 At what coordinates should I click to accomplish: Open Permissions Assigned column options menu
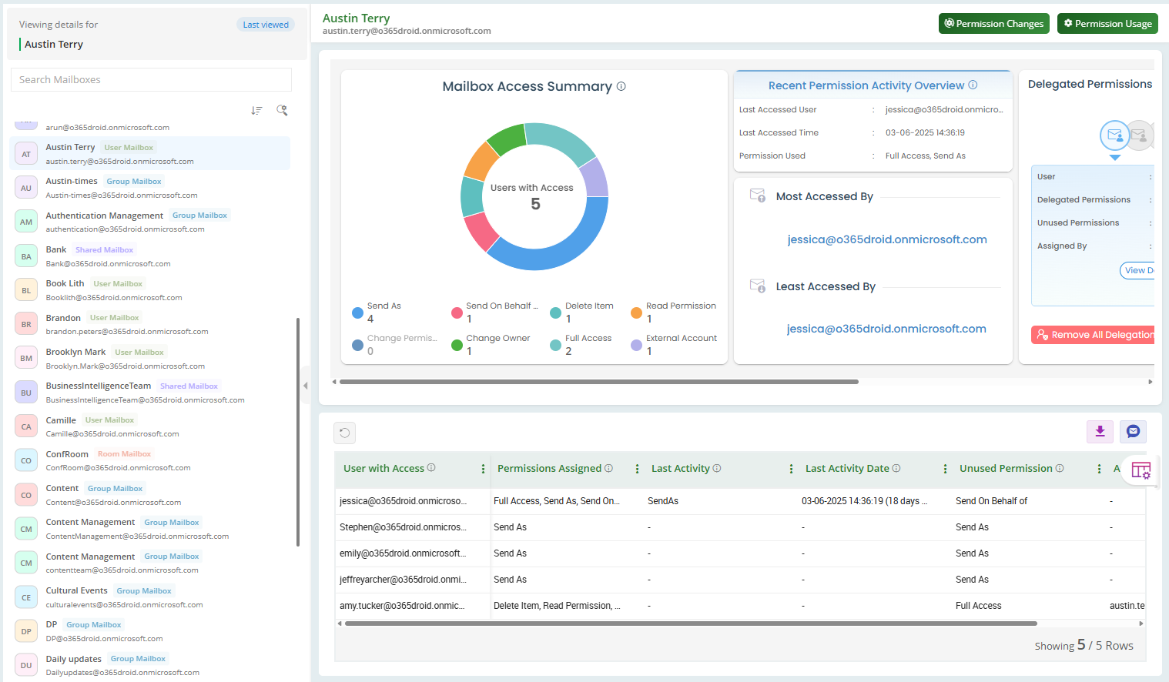637,469
